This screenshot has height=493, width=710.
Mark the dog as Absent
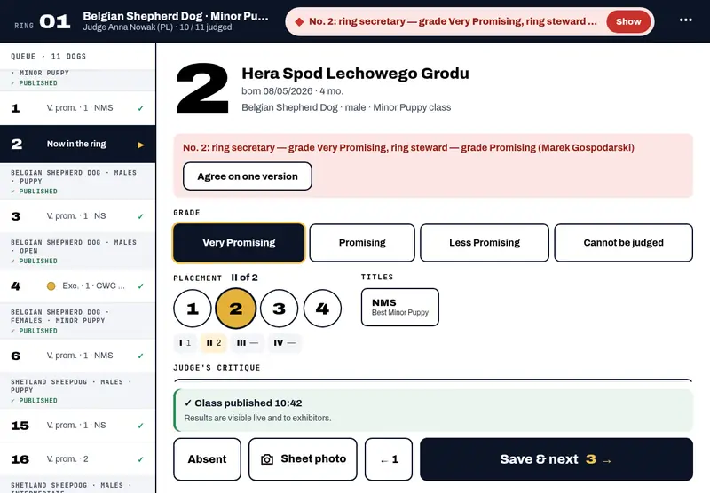coord(208,459)
